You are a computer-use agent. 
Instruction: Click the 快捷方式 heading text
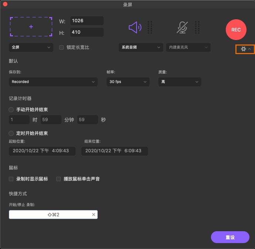click(18, 194)
